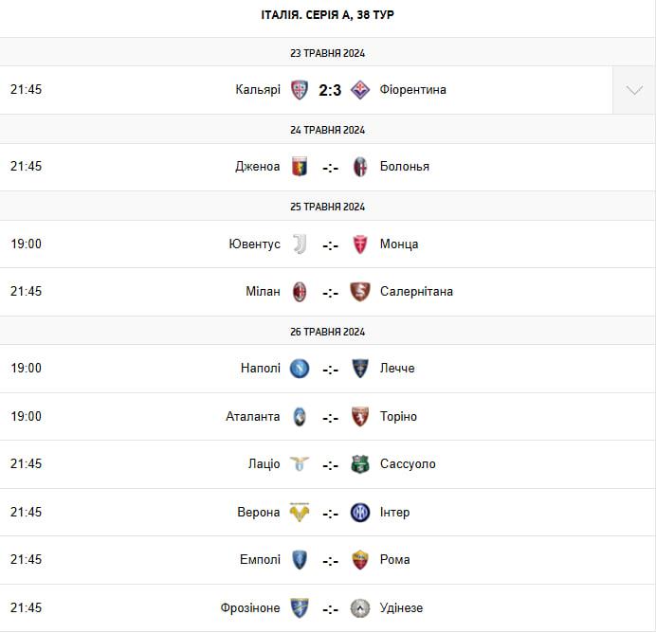The image size is (656, 633).
Task: Click the Cagliari team crest icon
Action: coord(300,90)
